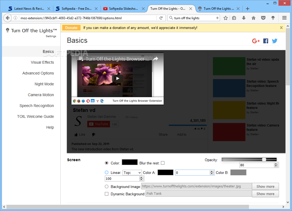Go to the home page icon
The width and height of the screenshot is (292, 211).
254,18
